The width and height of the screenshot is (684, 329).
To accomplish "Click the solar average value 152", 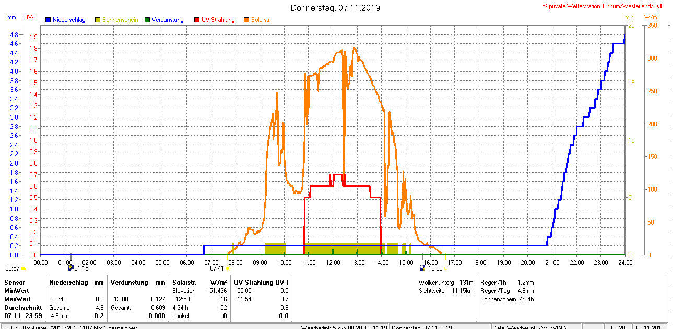I will 222,308.
